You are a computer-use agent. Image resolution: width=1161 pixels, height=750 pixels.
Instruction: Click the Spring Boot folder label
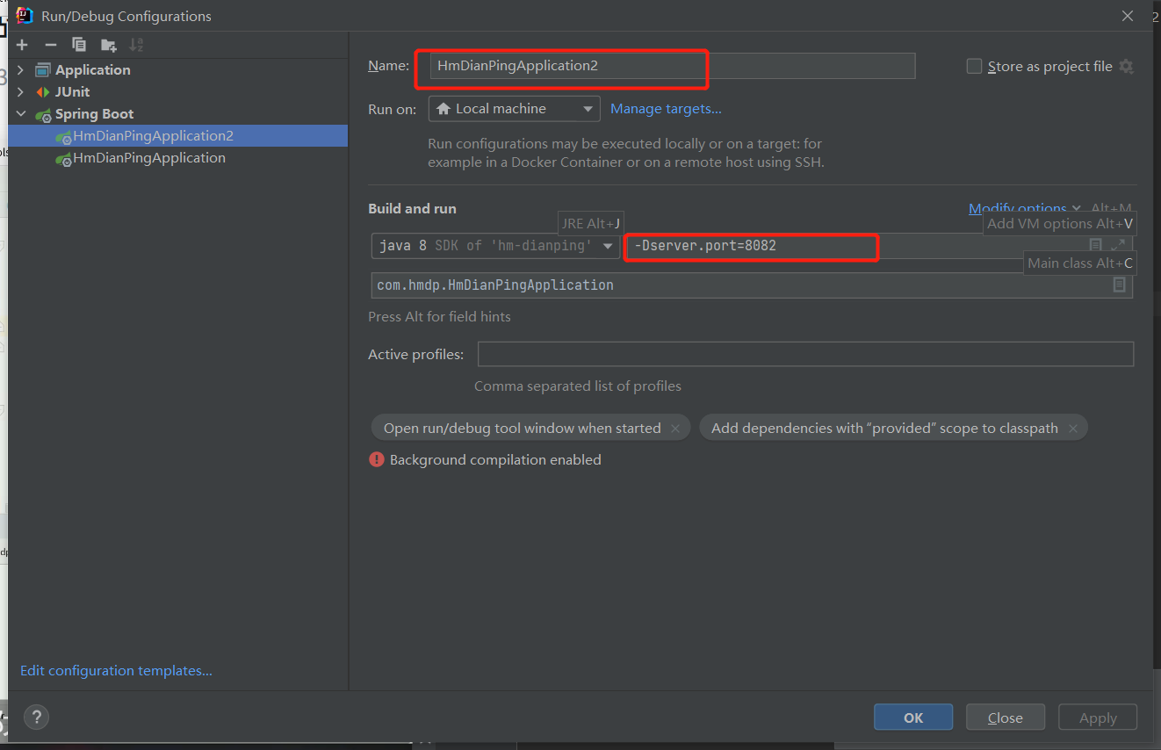[x=95, y=113]
